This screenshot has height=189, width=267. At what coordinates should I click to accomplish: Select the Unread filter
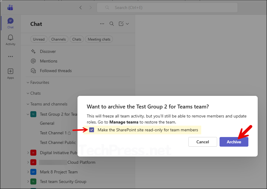click(39, 39)
